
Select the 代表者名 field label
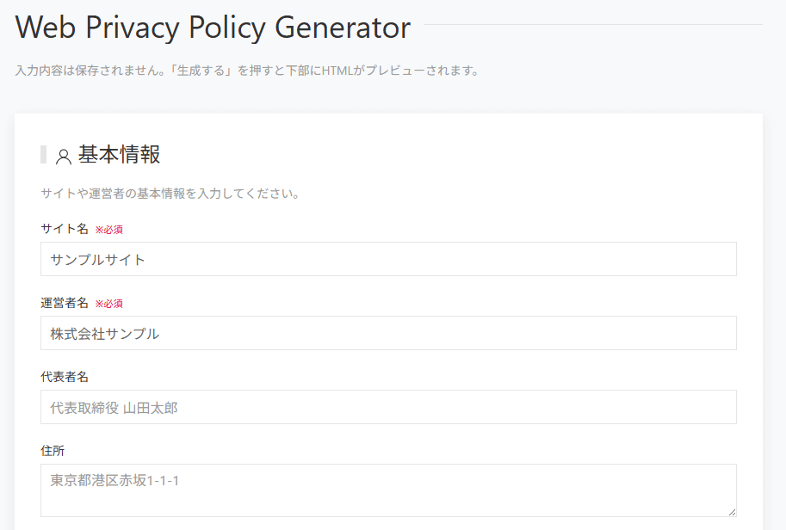[65, 376]
